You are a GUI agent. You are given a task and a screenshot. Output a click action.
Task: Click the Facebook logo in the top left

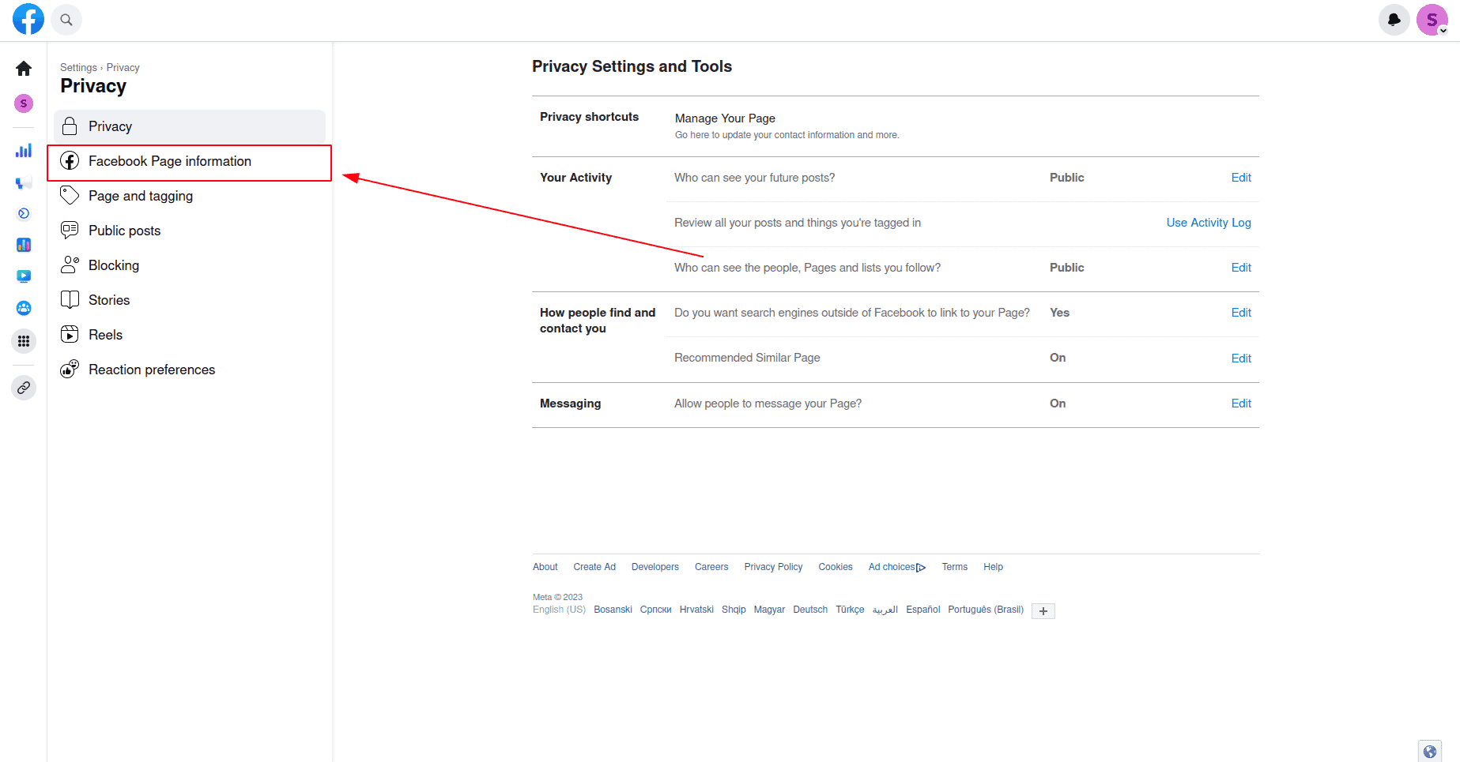tap(28, 19)
